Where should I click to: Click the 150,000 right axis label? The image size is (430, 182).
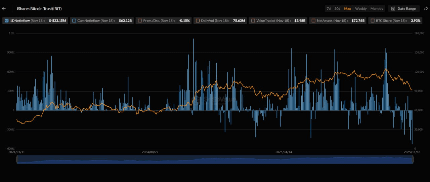click(420, 52)
